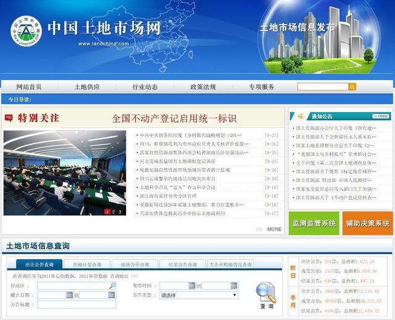
Task: Click the magnifier icon in the 行政区 field
Action: pos(112,285)
